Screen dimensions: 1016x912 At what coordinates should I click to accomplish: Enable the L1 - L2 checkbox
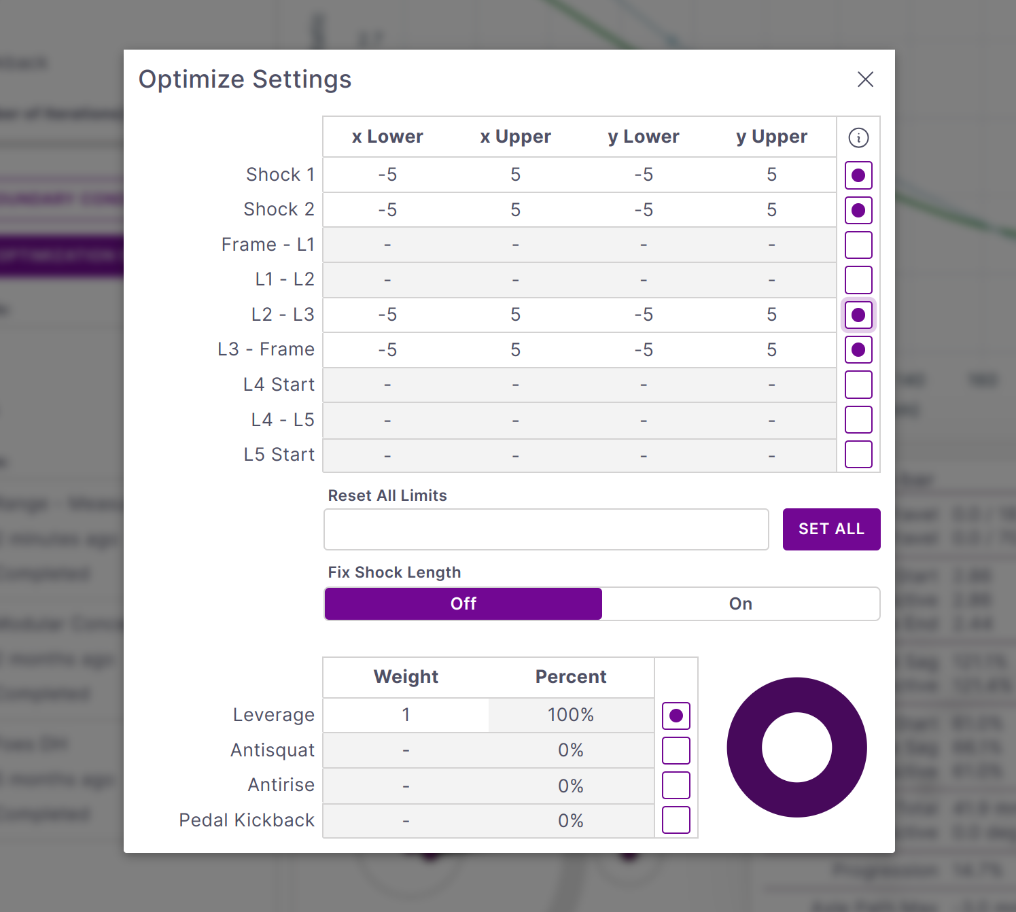[x=858, y=280]
